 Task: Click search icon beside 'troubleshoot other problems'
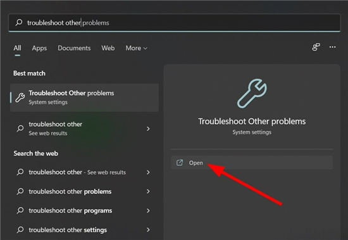20,191
